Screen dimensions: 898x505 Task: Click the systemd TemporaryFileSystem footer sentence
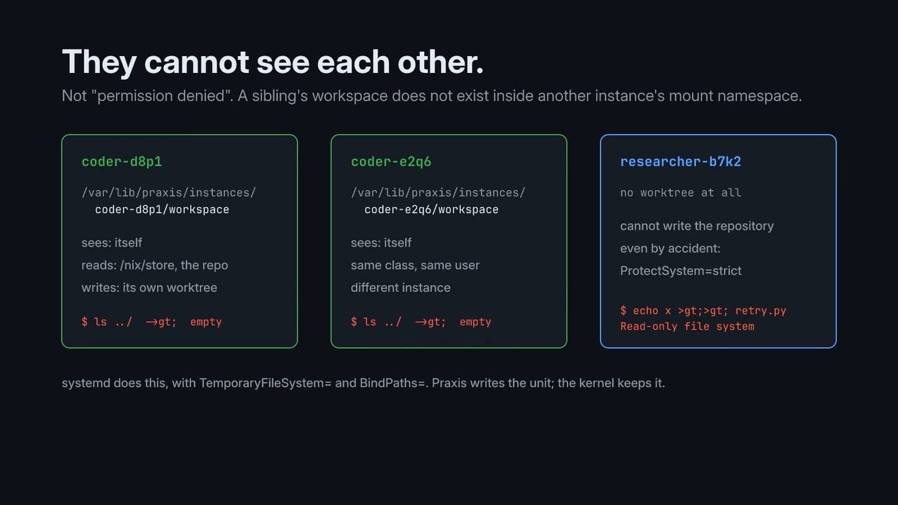click(364, 383)
